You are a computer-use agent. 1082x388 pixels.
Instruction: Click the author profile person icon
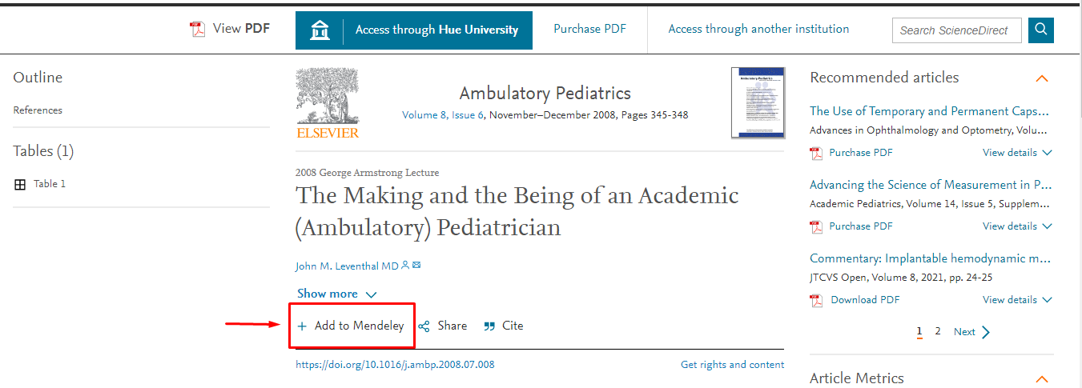[405, 266]
